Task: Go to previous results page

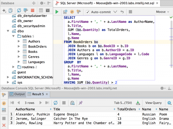Action: pos(19,103)
